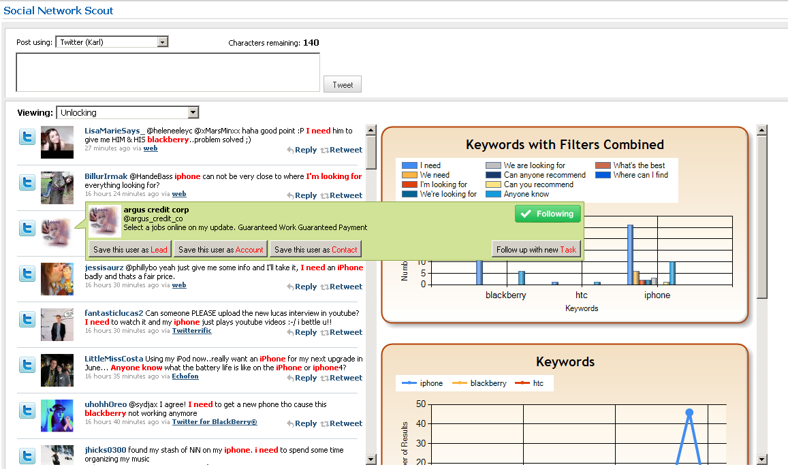Viewport: 788px width, 469px height.
Task: Click Social Network Scout title
Action: (59, 10)
